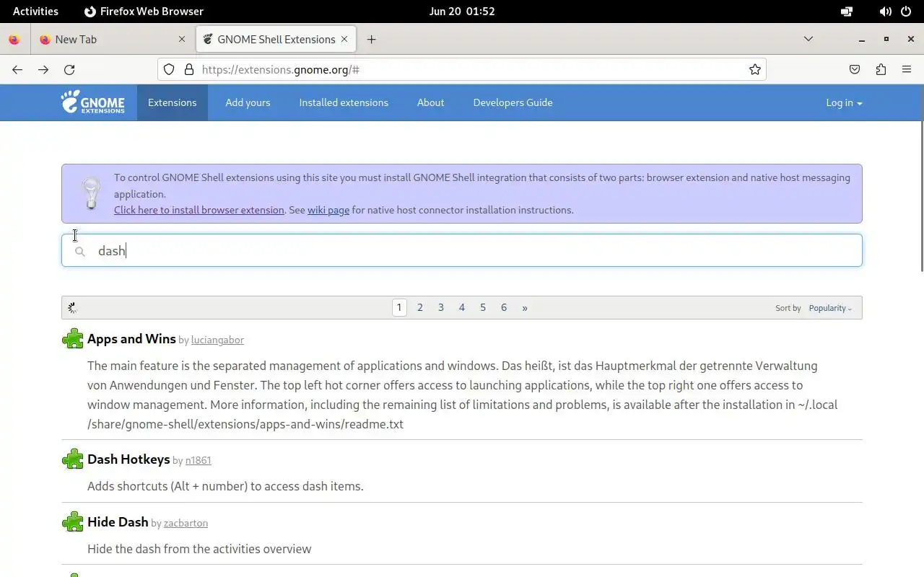Click the Dash Hotkeys puzzle icon
924x577 pixels.
pyautogui.click(x=73, y=459)
